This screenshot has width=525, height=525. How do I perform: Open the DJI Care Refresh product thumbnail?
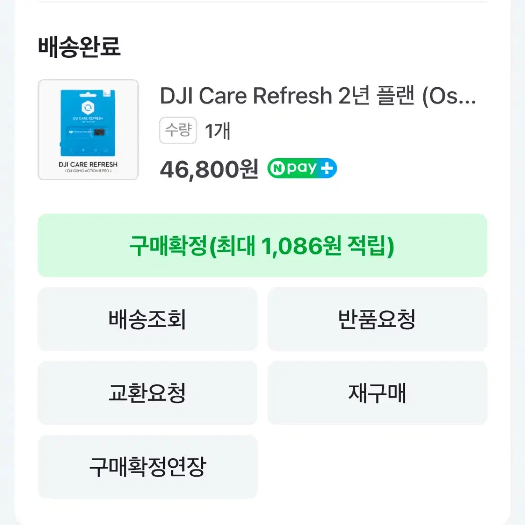click(x=88, y=130)
